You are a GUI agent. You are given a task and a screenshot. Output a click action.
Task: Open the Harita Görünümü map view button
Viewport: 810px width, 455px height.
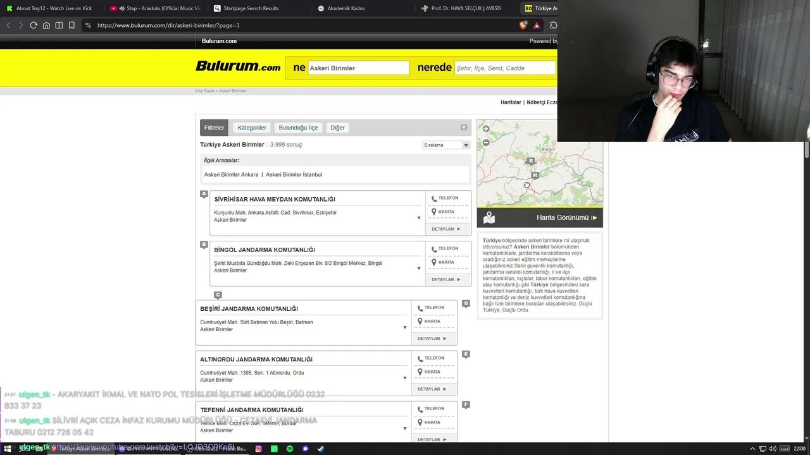pos(540,217)
